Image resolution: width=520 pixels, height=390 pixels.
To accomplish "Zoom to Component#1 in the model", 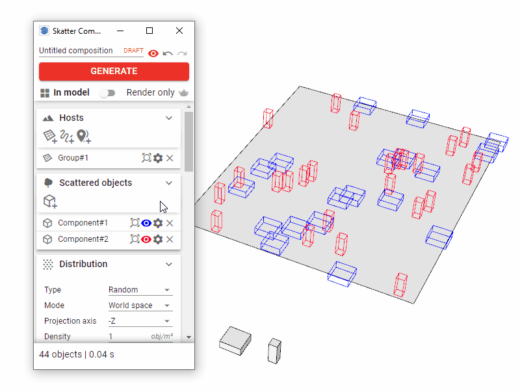I will 135,223.
